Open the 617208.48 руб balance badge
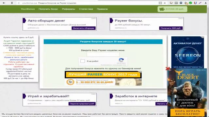 (172, 9)
